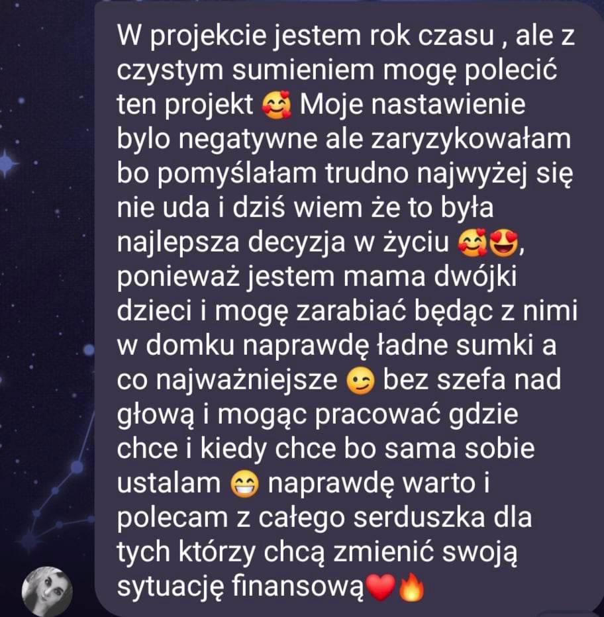Click the words 'naprawdę warto'
604x617 pixels.
coord(372,484)
